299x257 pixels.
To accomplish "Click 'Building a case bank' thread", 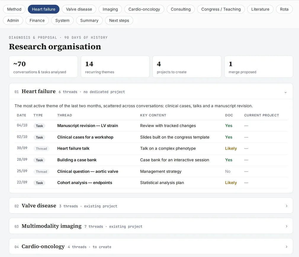I will 77,160.
